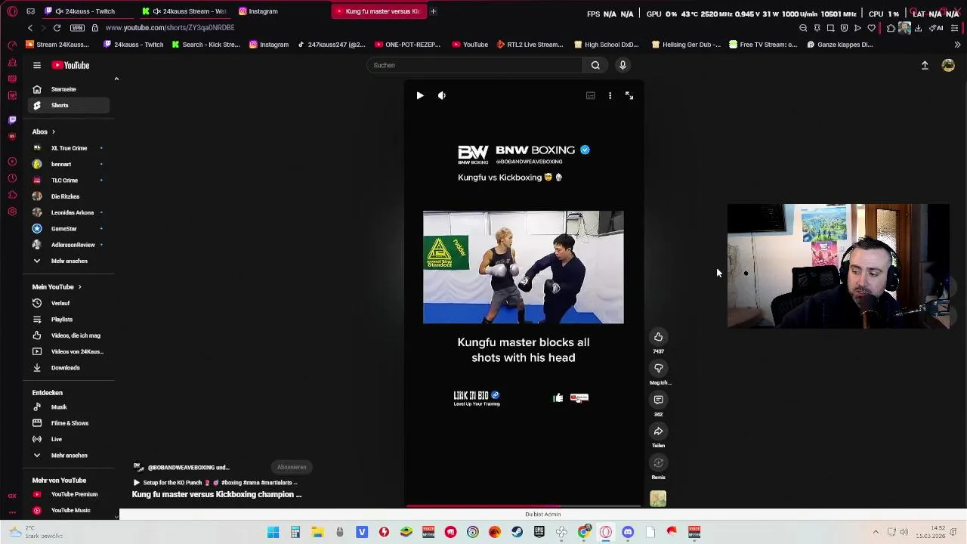
Task: Open Videos, die ich mag
Action: [x=70, y=335]
